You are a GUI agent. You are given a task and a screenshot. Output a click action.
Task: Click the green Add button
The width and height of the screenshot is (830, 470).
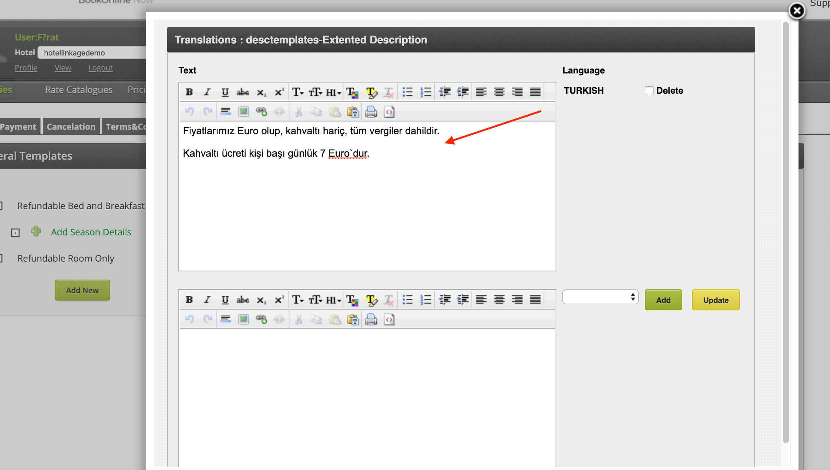[x=663, y=300]
